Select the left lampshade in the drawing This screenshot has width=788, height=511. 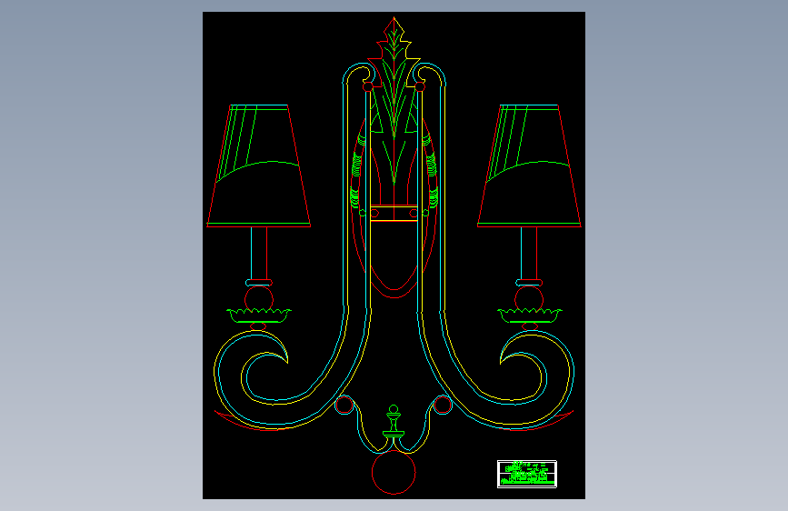pyautogui.click(x=259, y=166)
